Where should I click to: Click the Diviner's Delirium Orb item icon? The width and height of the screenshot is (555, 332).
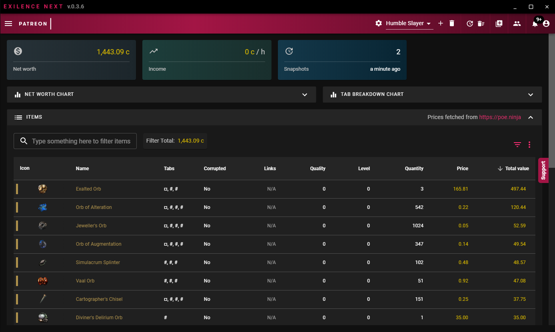click(43, 318)
